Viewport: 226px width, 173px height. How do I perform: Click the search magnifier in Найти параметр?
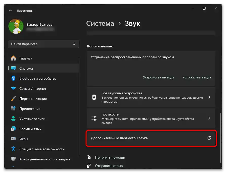coord(74,44)
